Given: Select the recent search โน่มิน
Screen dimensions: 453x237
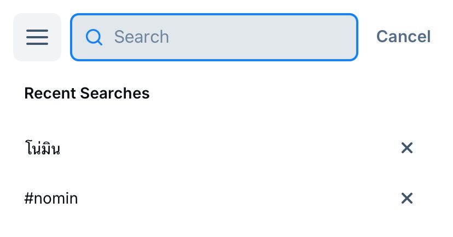Looking at the screenshot, I should (x=43, y=148).
